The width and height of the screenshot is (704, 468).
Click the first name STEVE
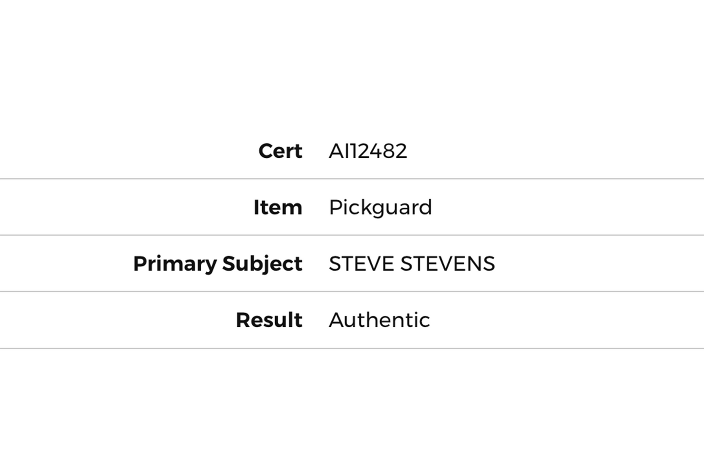[x=361, y=264]
